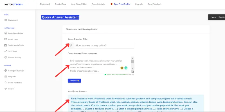
Task: Click the yellow emoji icon in textarea
Action: [122, 68]
